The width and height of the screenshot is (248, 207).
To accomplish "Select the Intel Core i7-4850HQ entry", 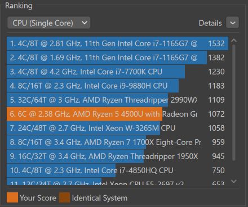I will (x=118, y=170).
